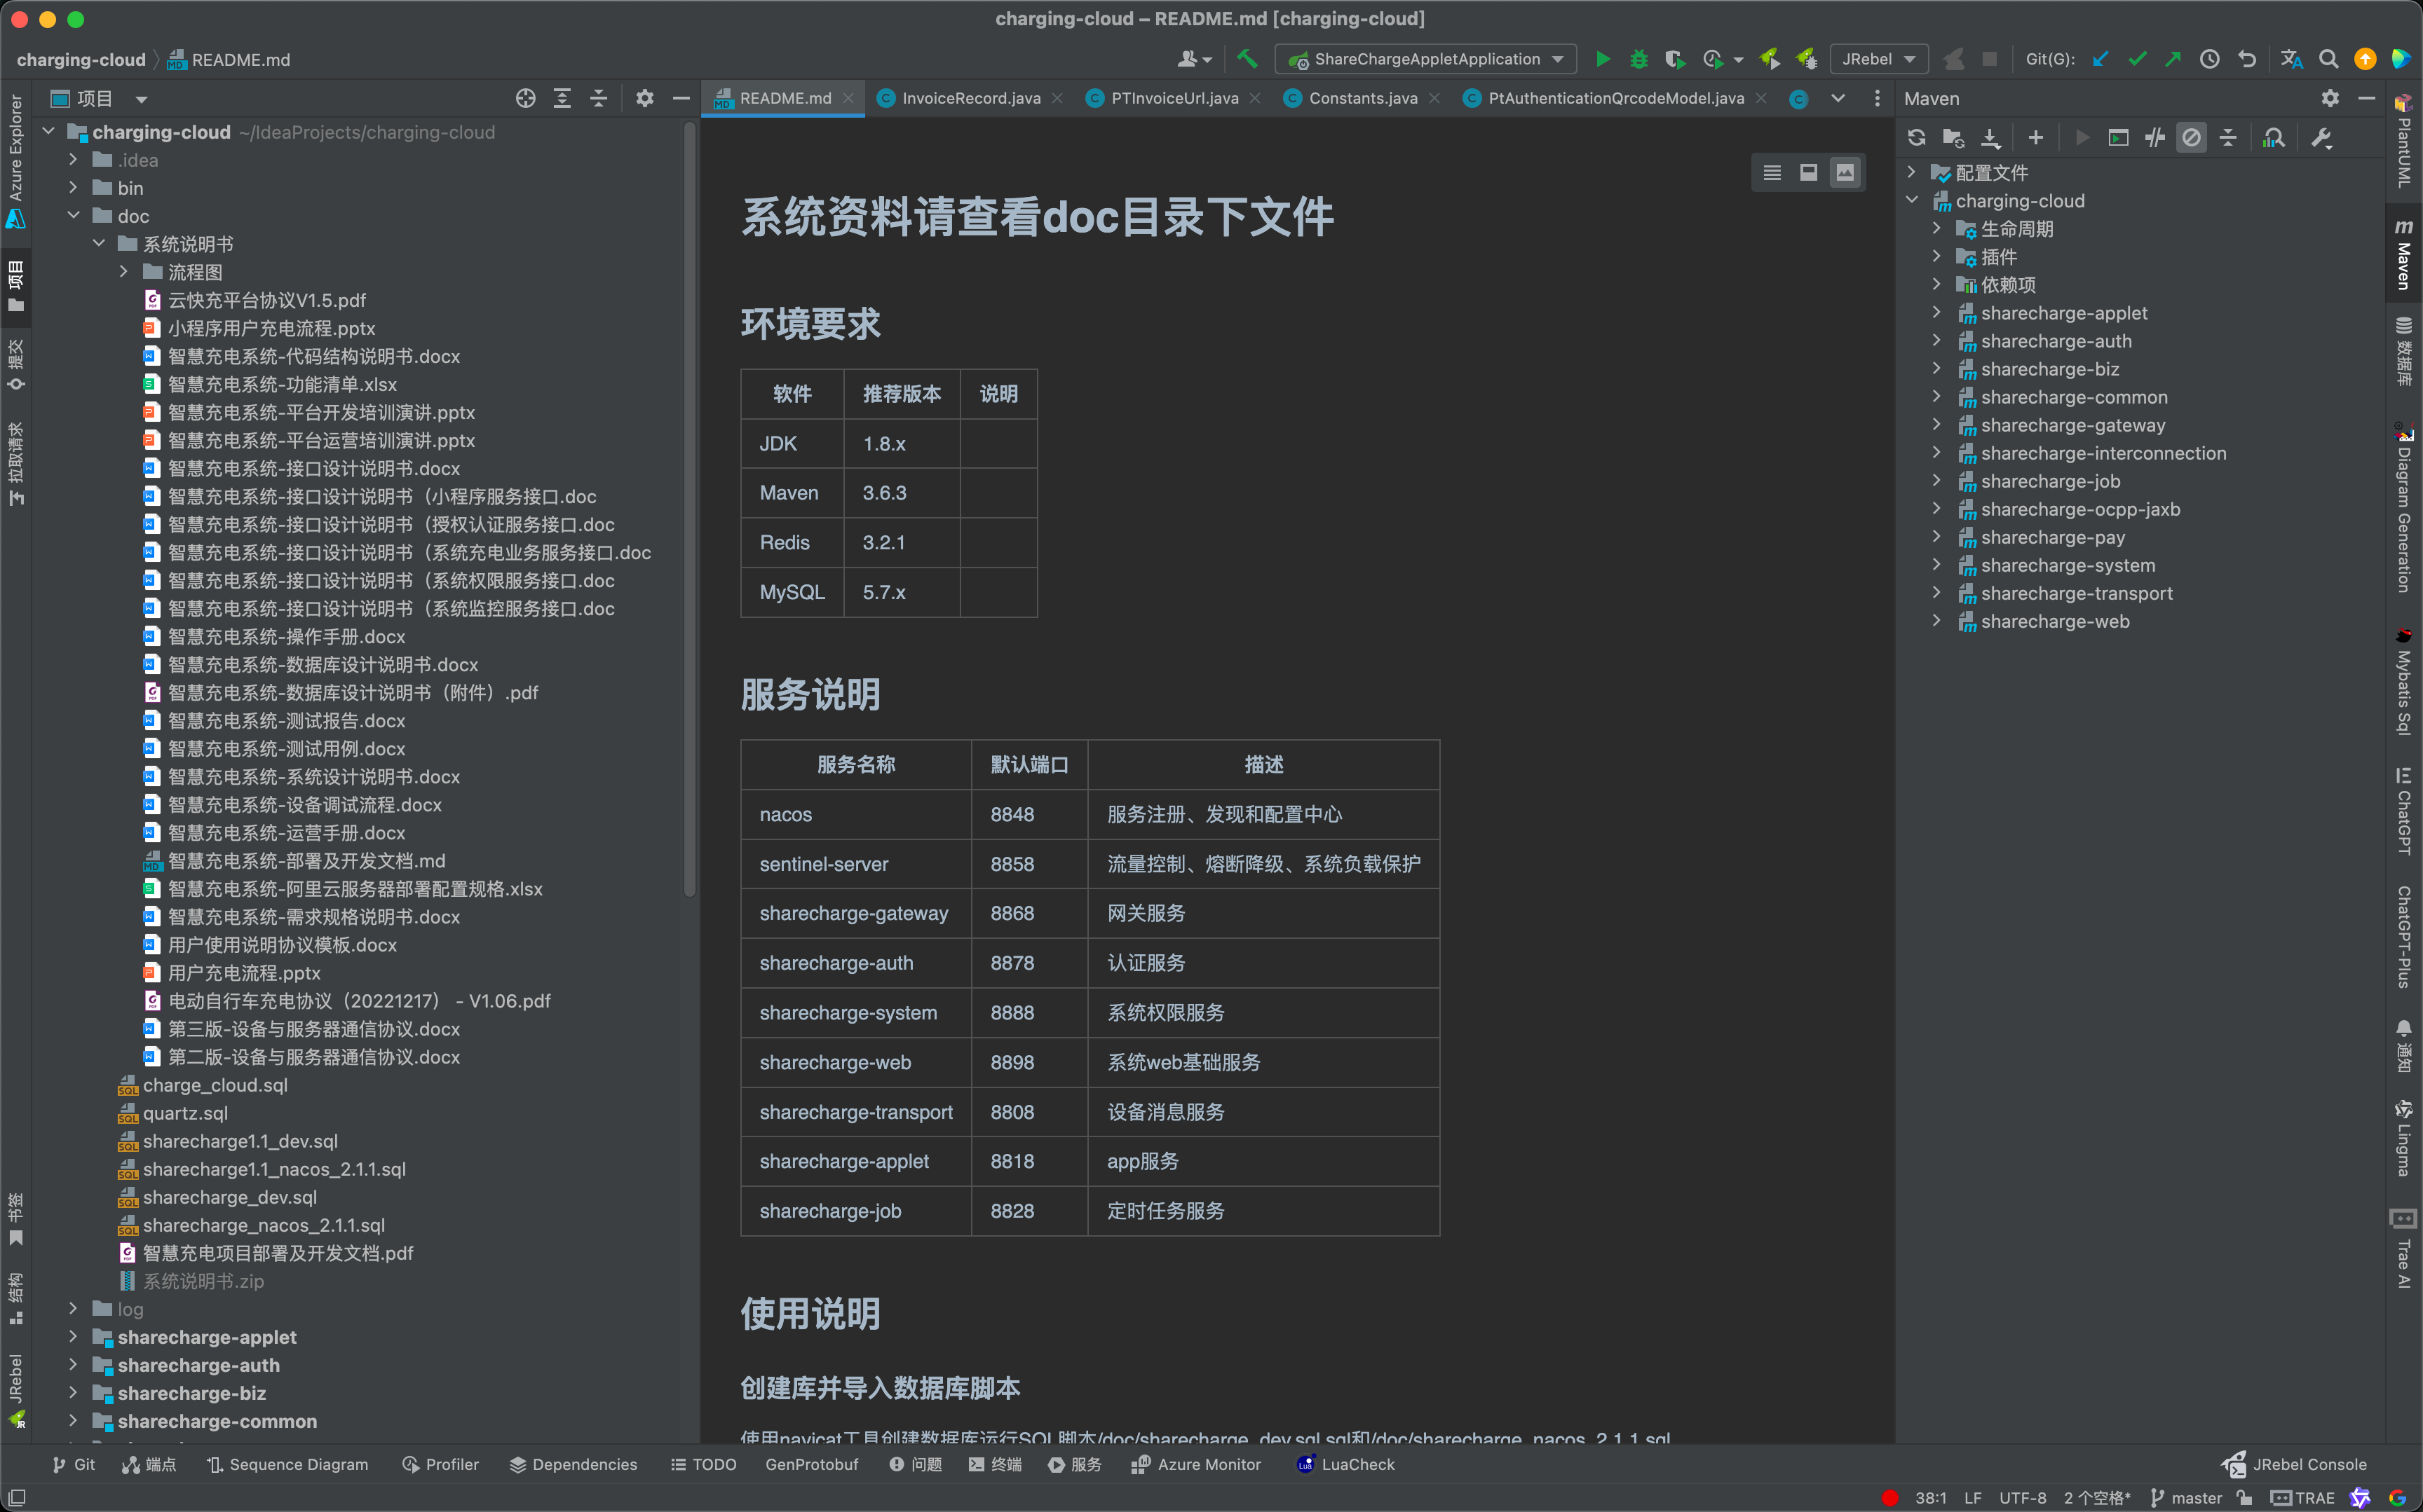Run with coverage via the shield icon
This screenshot has width=2423, height=1512.
[1675, 59]
